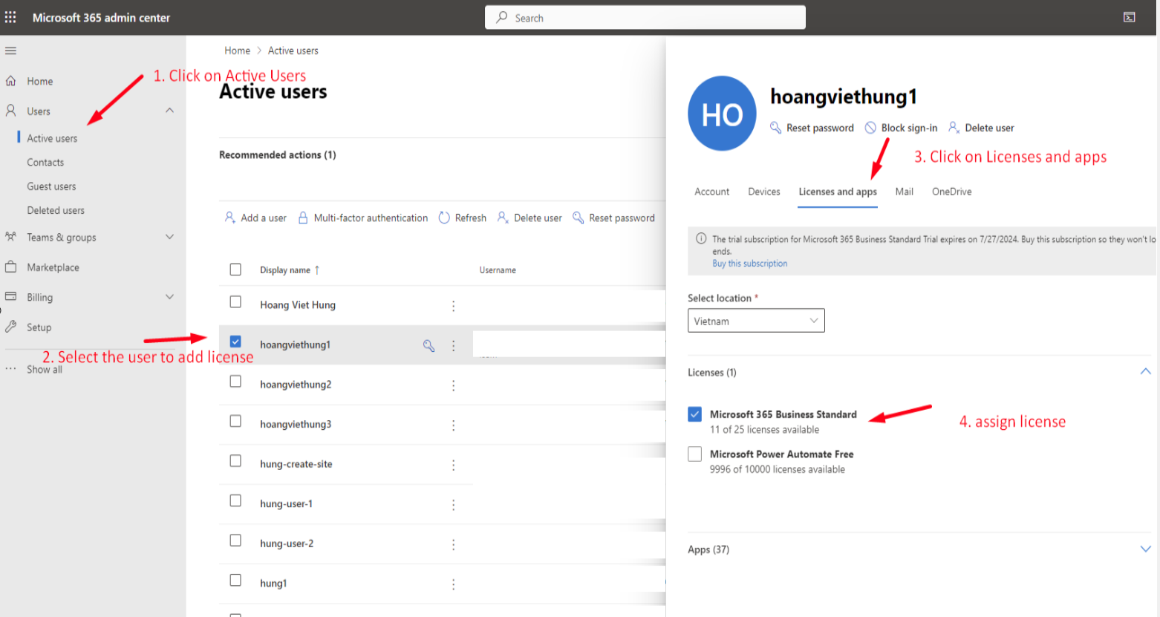Switch to the OneDrive tab
Screen dimensions: 1160x617
coord(951,192)
